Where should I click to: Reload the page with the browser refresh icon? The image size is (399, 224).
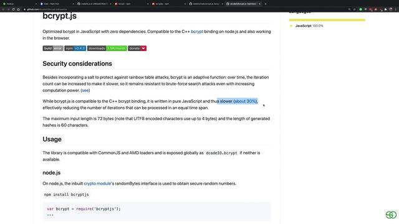coord(13,9)
